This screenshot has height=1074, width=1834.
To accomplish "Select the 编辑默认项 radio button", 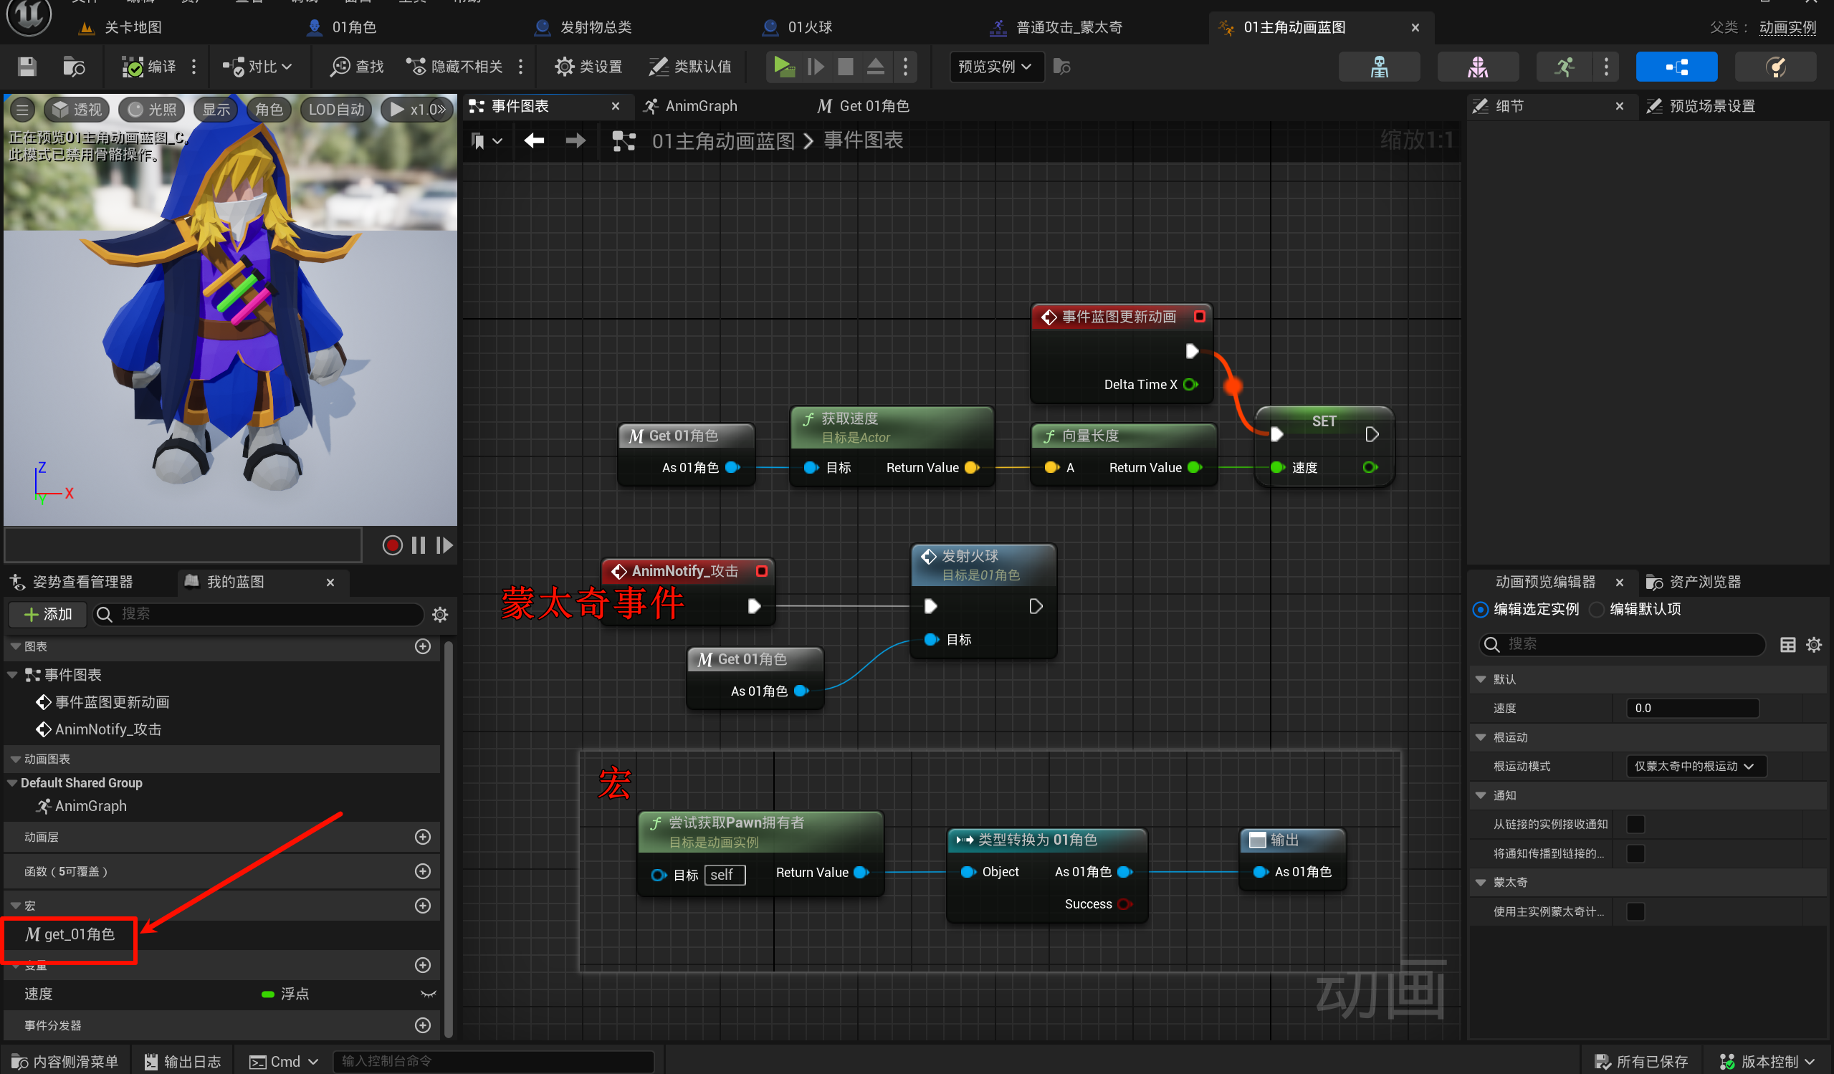I will click(x=1597, y=609).
